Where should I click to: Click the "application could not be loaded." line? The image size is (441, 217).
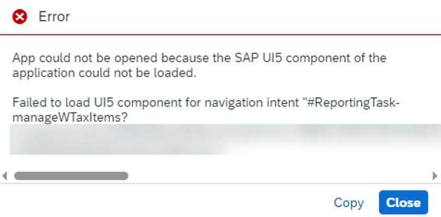tap(104, 73)
